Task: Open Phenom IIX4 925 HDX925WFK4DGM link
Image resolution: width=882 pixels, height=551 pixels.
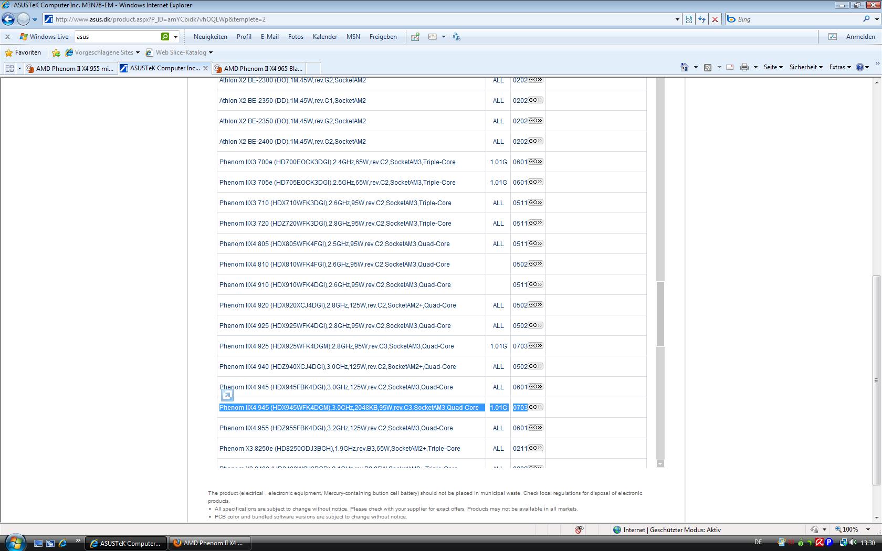Action: pyautogui.click(x=337, y=346)
